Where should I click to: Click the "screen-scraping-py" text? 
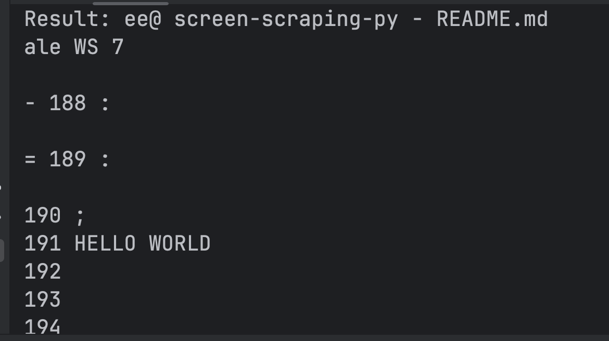(286, 19)
